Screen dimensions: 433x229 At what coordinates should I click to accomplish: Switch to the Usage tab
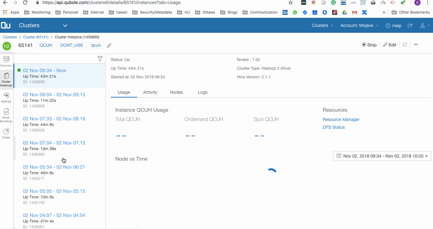tap(124, 92)
